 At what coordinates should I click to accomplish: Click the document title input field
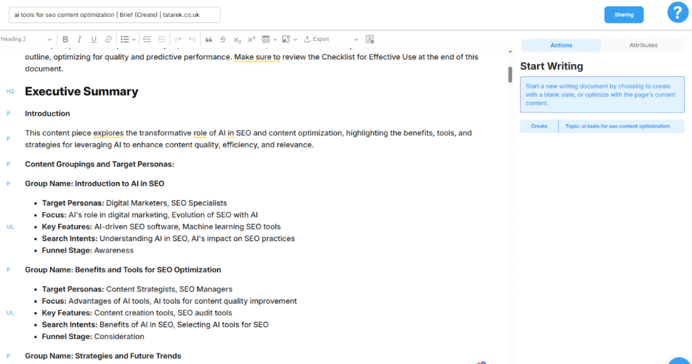[114, 15]
